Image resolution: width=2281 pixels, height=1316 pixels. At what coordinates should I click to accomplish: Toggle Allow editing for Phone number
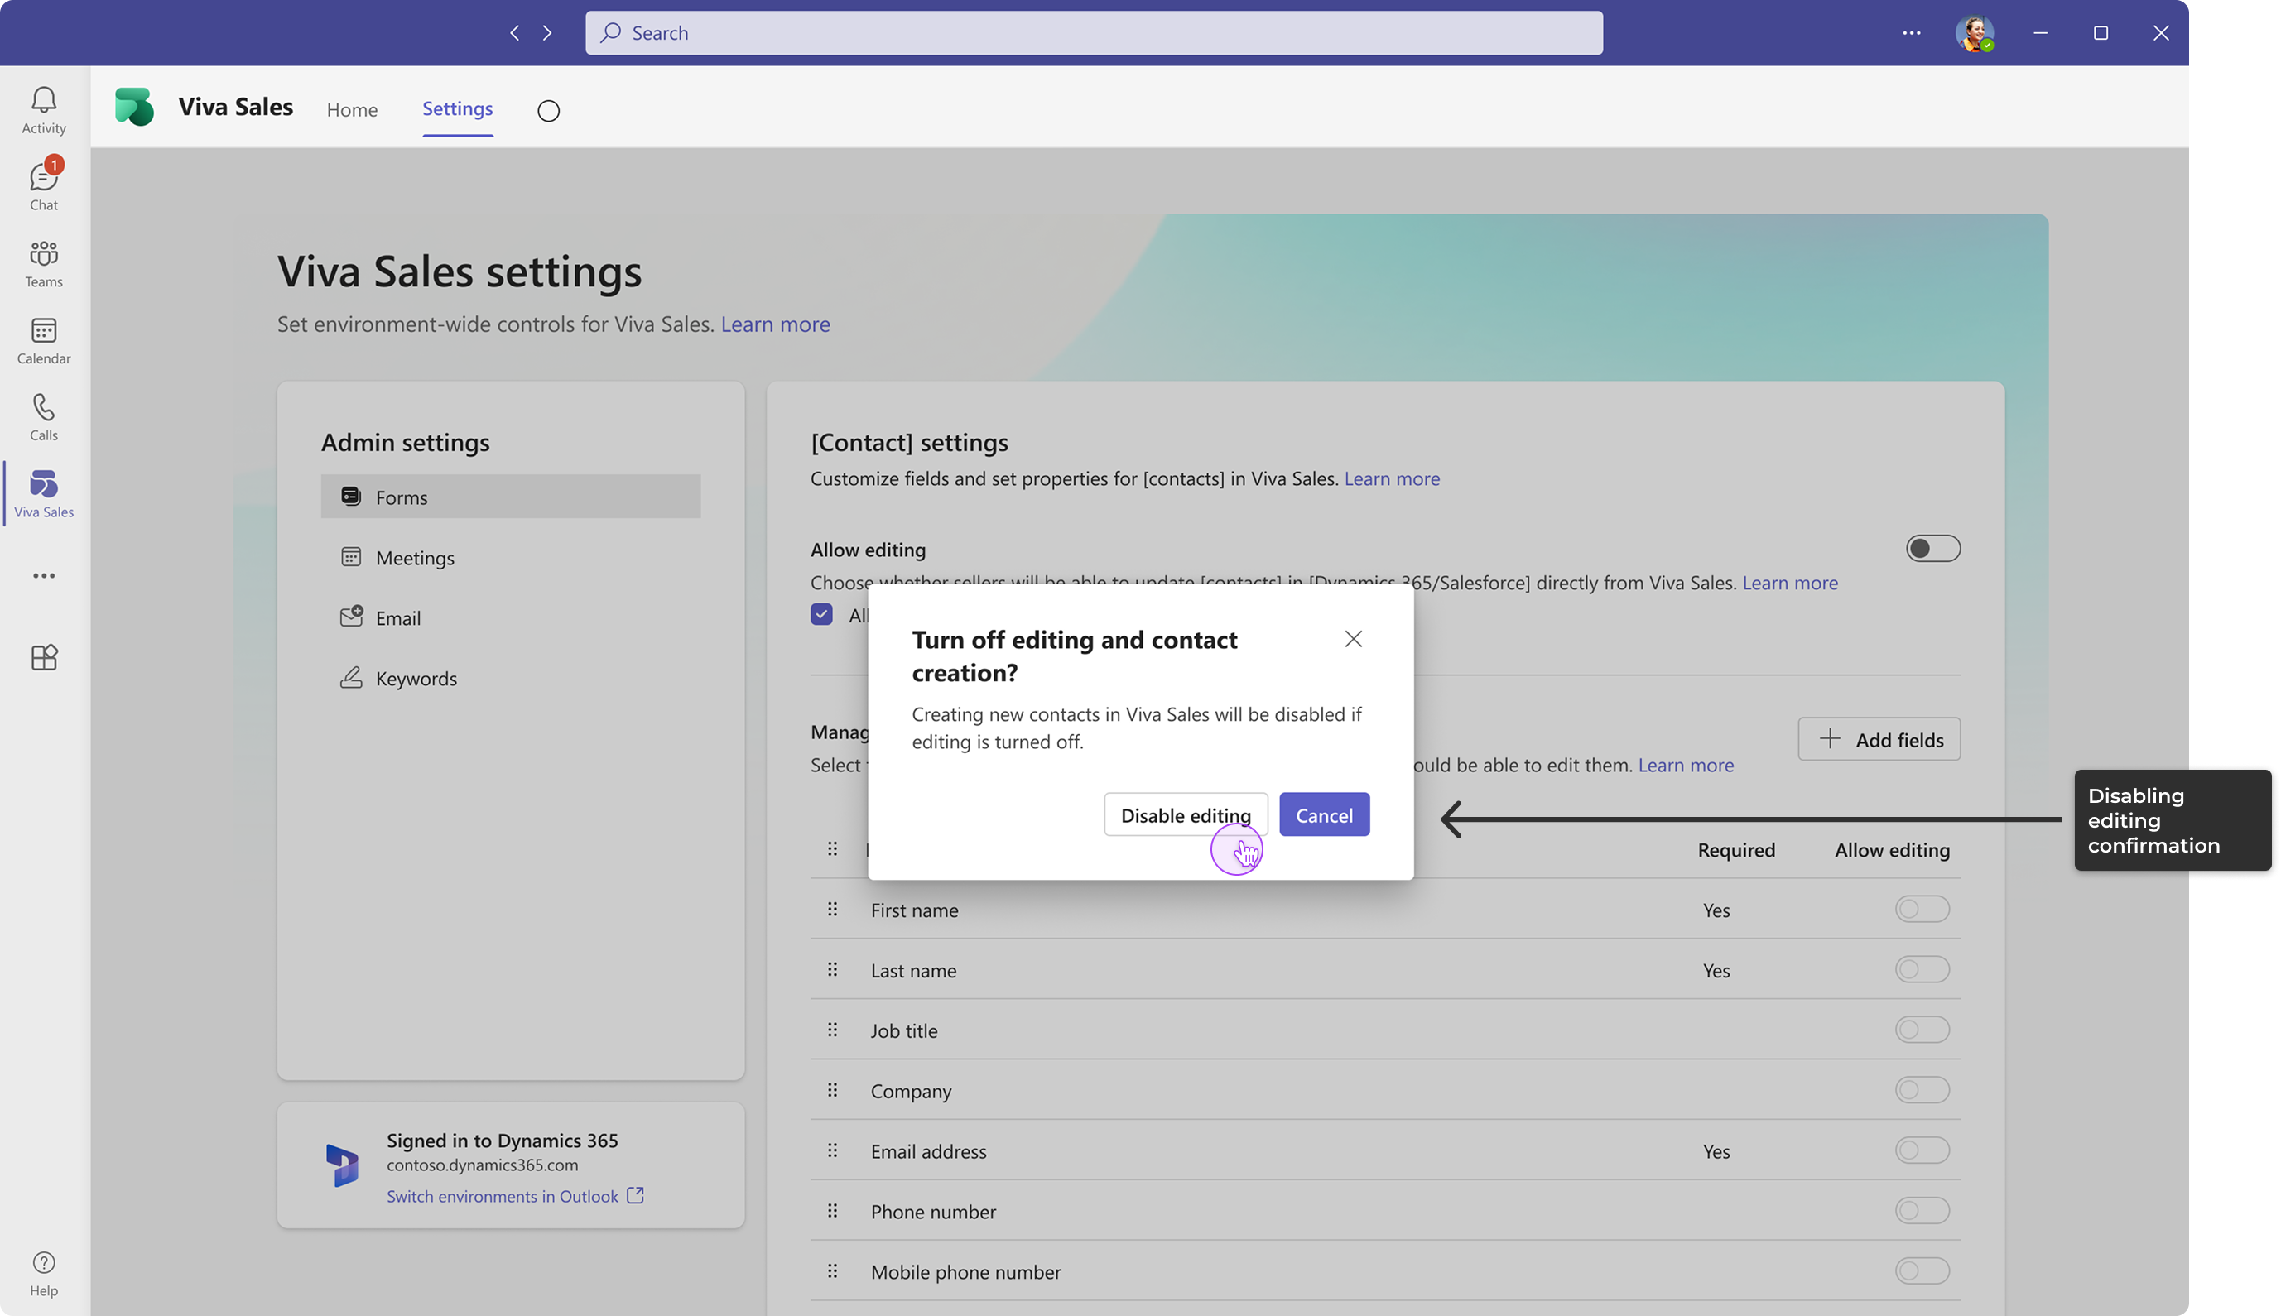click(x=1922, y=1210)
